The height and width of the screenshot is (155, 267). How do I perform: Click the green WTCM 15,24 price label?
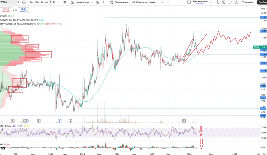coord(260,47)
